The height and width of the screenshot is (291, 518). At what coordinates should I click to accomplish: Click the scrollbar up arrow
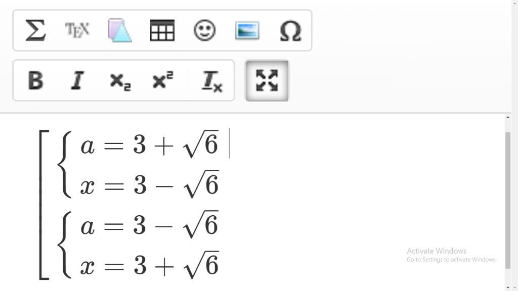click(508, 118)
